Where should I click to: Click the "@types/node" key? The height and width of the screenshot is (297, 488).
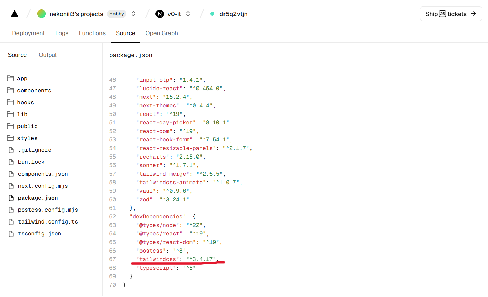click(158, 225)
